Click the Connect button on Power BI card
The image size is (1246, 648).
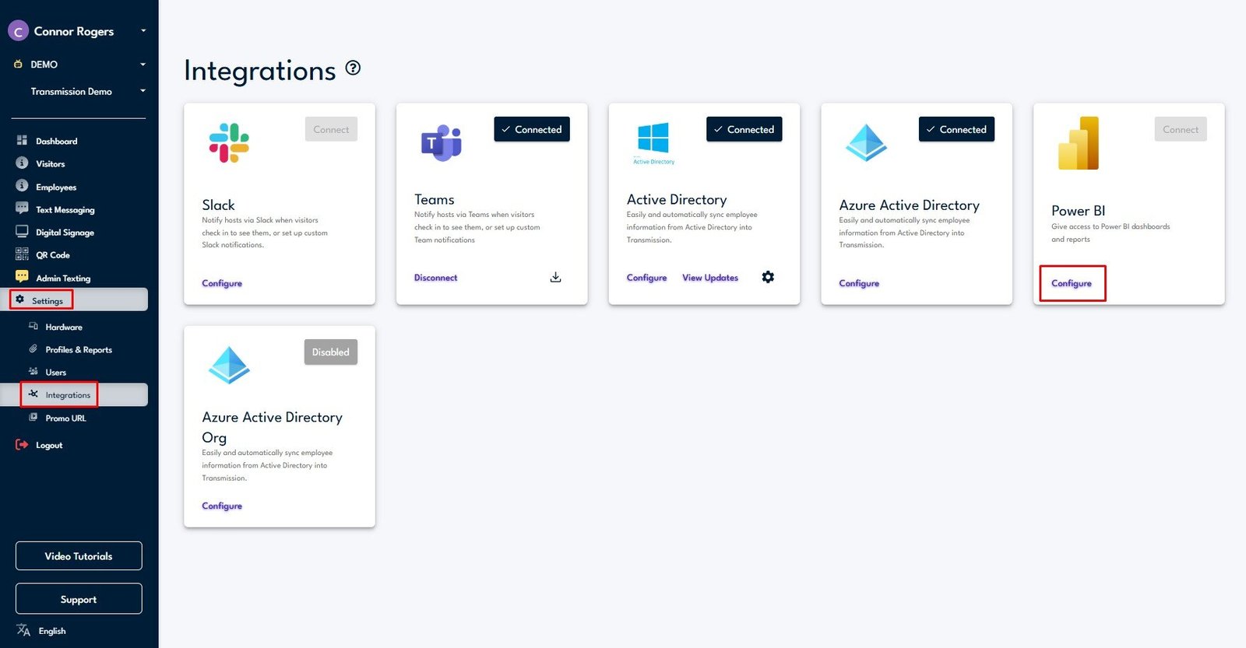coord(1181,129)
